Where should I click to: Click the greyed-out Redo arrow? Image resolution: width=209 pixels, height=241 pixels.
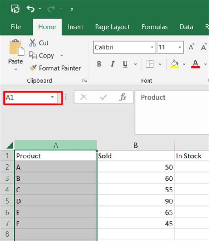pos(51,9)
